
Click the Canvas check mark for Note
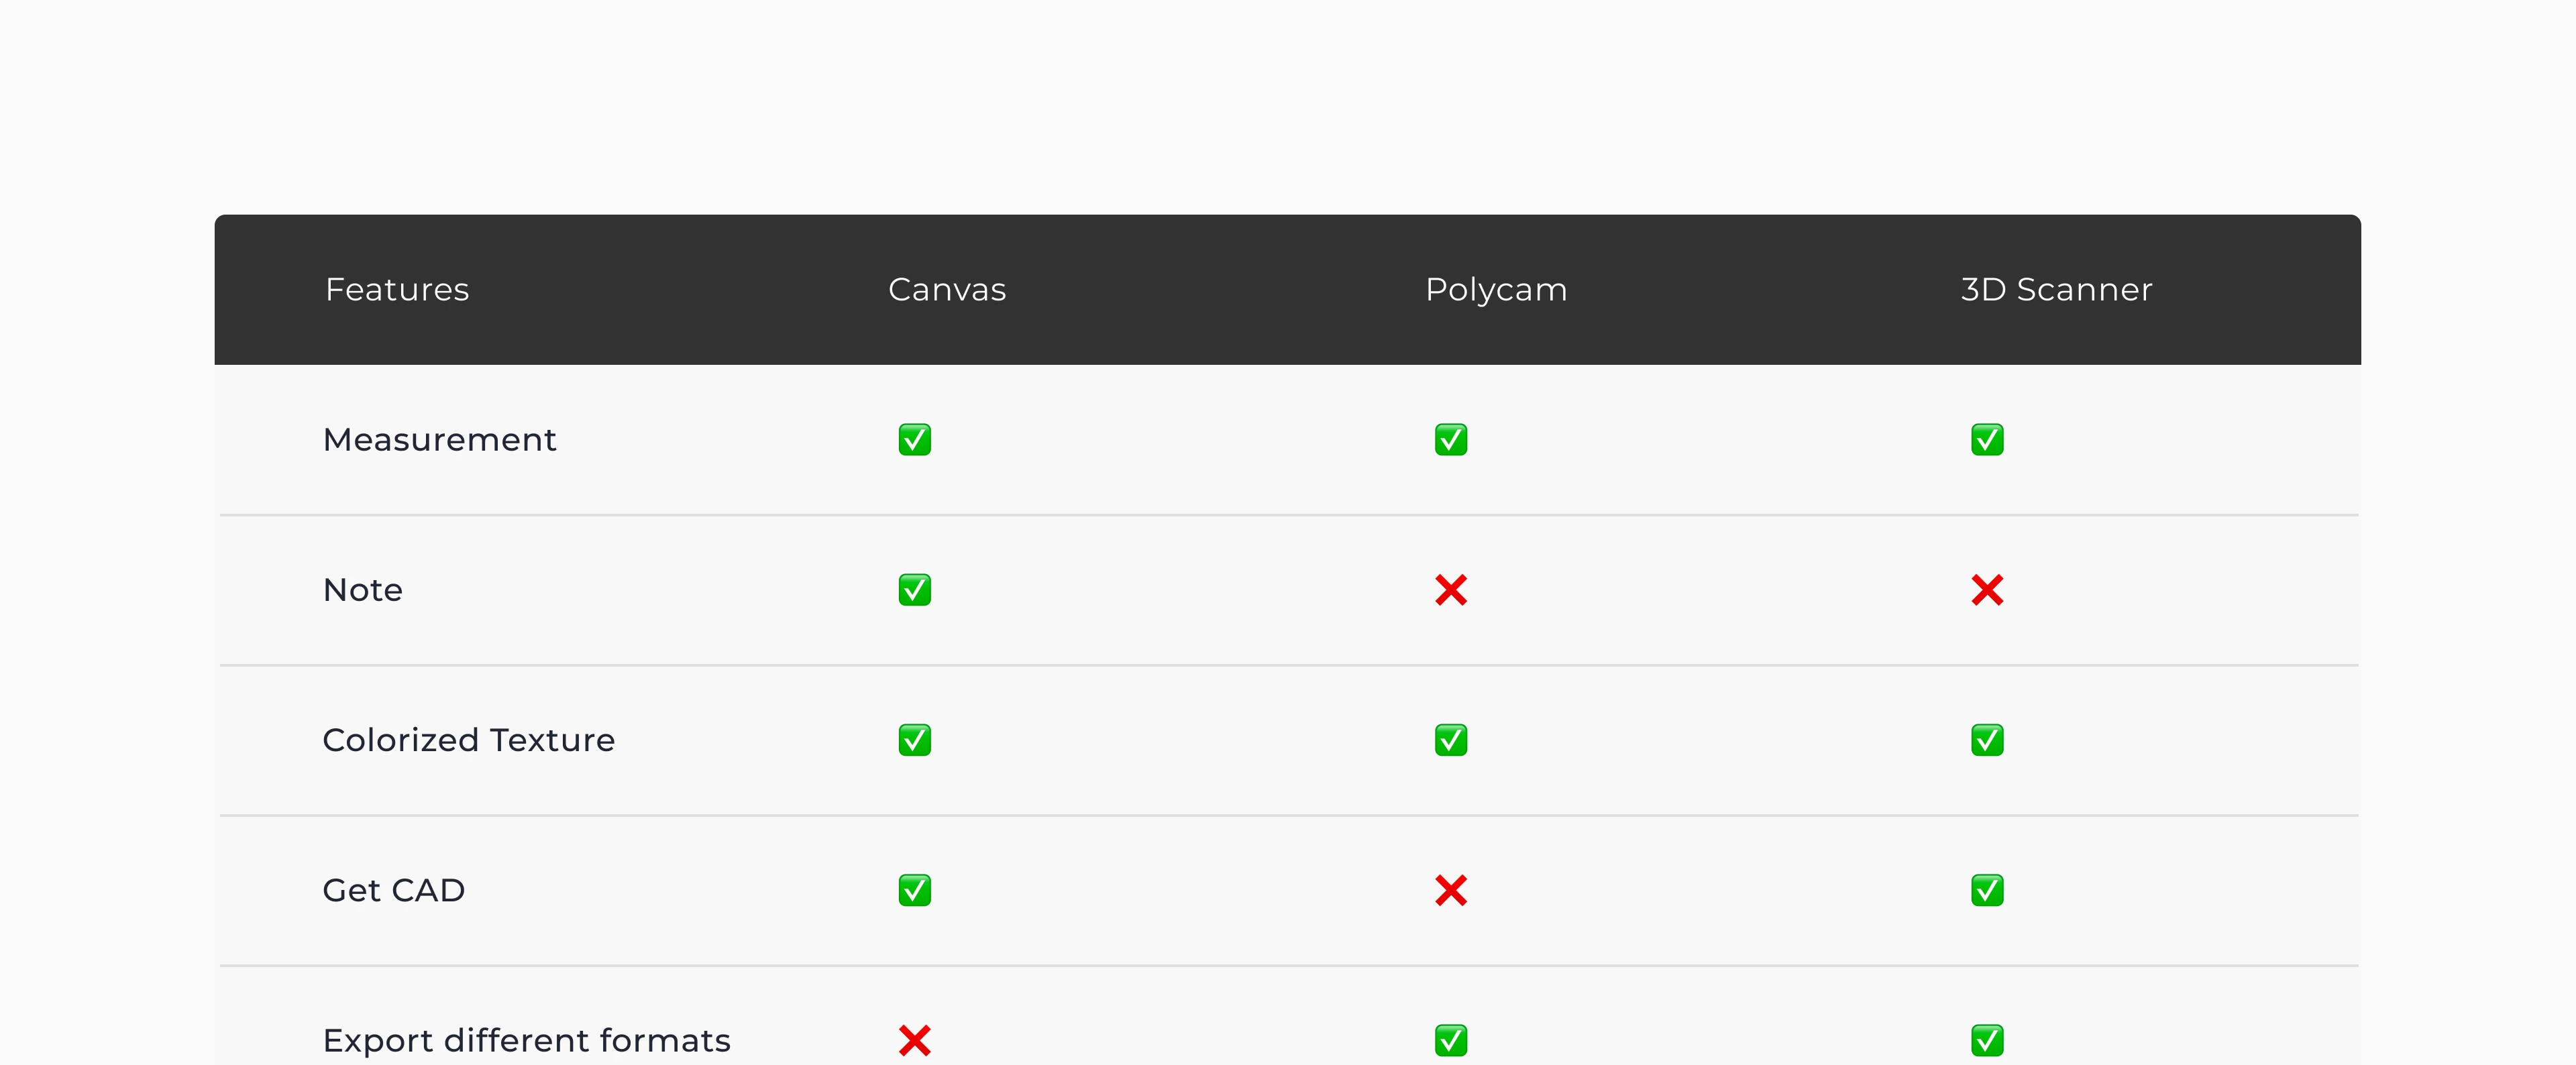(914, 590)
